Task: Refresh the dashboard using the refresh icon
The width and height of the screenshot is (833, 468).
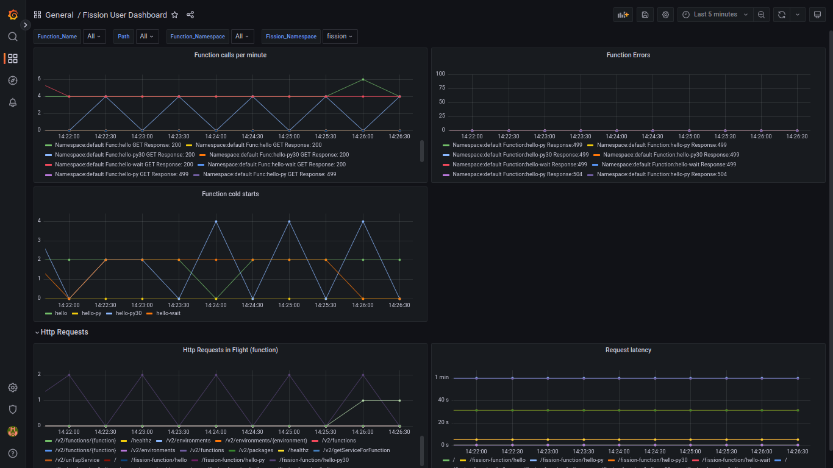Action: (x=781, y=14)
